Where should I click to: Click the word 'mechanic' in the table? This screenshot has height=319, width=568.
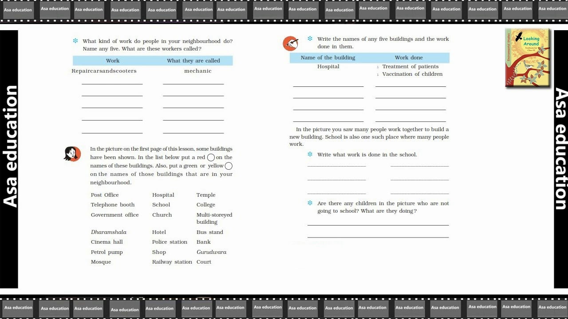pos(198,71)
